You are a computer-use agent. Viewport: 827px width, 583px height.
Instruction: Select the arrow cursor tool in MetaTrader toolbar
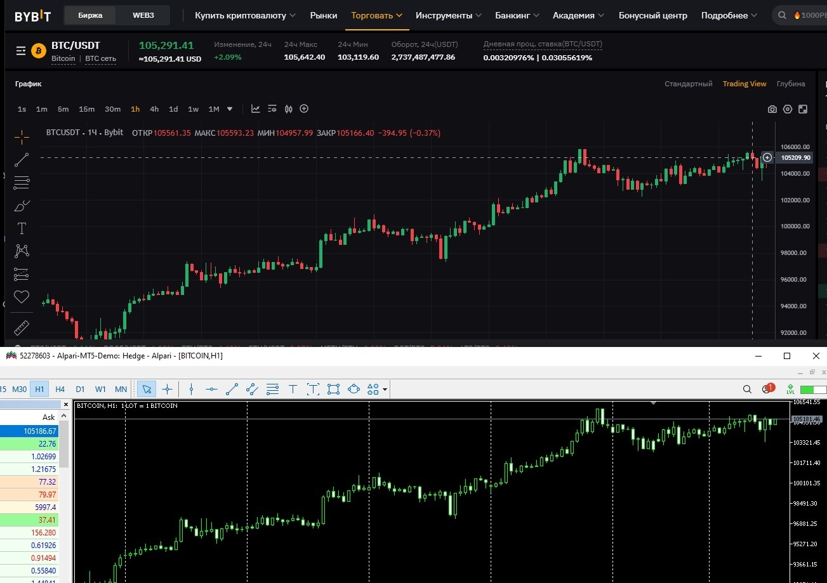[147, 389]
